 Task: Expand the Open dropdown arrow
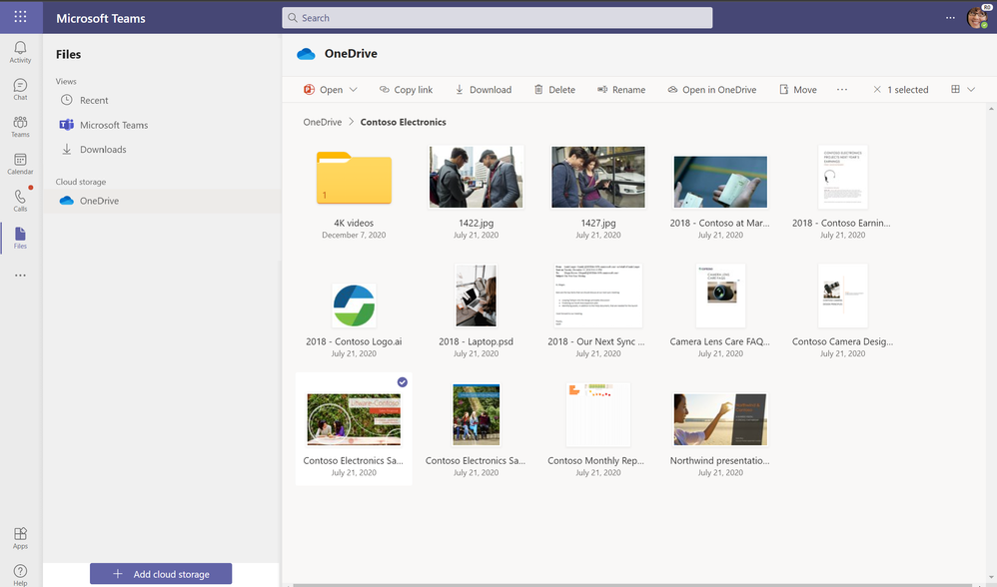pos(354,90)
